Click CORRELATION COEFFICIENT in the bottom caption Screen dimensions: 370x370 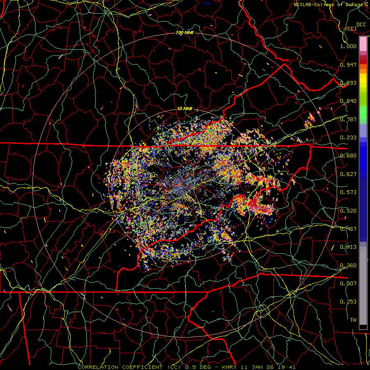click(x=120, y=367)
